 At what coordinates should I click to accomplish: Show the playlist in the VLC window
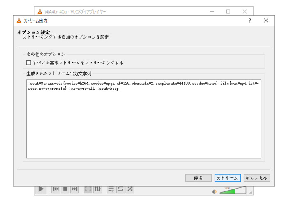111,189
